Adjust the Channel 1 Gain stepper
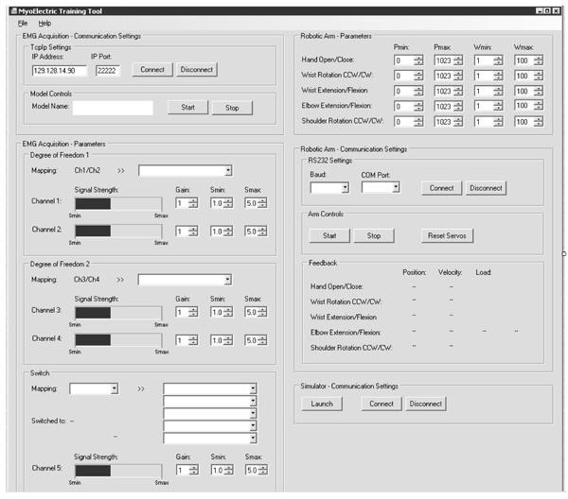 (193, 204)
